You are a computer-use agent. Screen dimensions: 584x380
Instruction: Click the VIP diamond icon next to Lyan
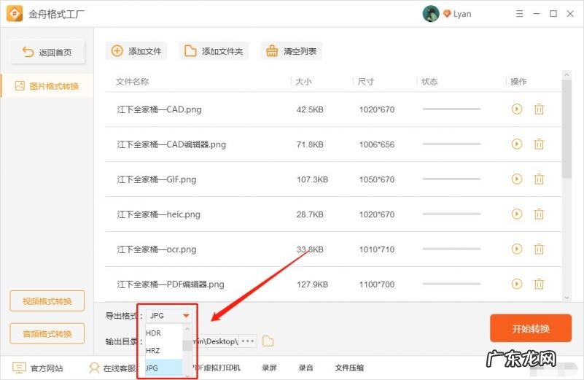tap(447, 14)
